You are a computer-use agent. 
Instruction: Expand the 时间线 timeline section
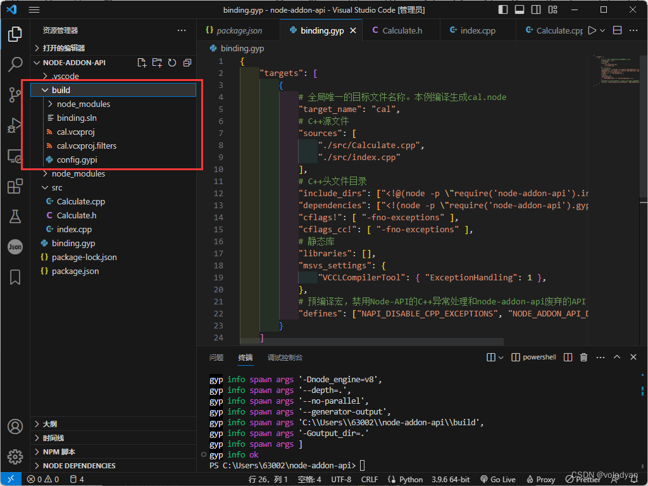[x=113, y=438]
